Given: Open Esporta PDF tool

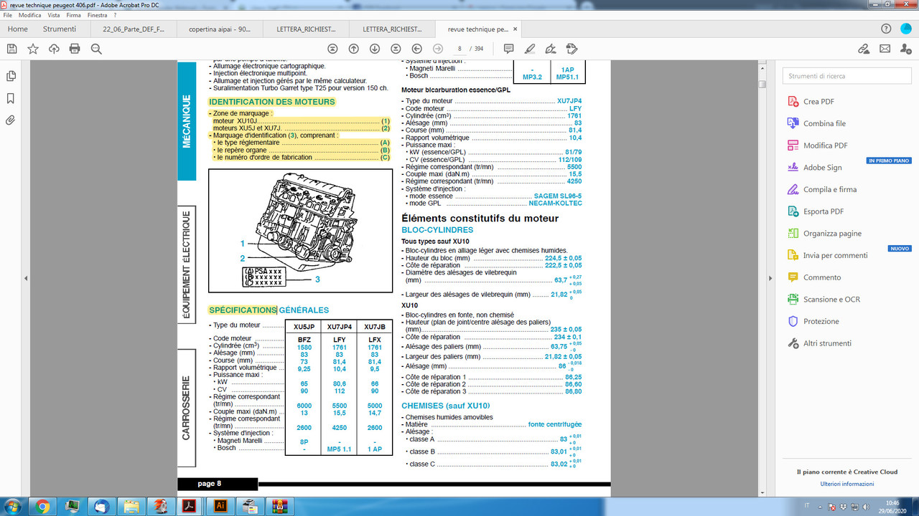Looking at the screenshot, I should 824,211.
